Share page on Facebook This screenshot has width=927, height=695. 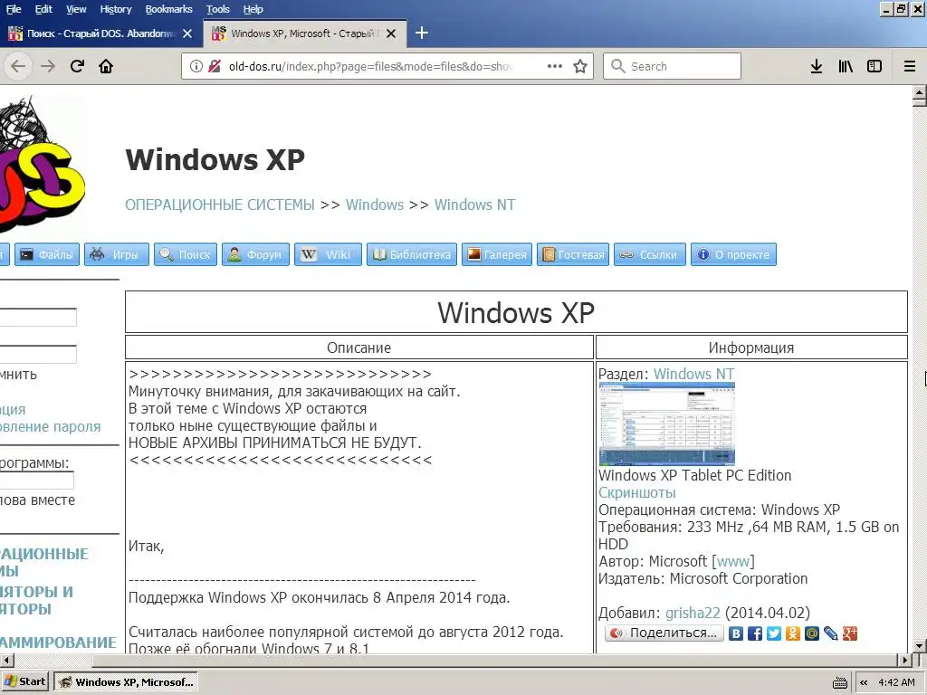755,633
